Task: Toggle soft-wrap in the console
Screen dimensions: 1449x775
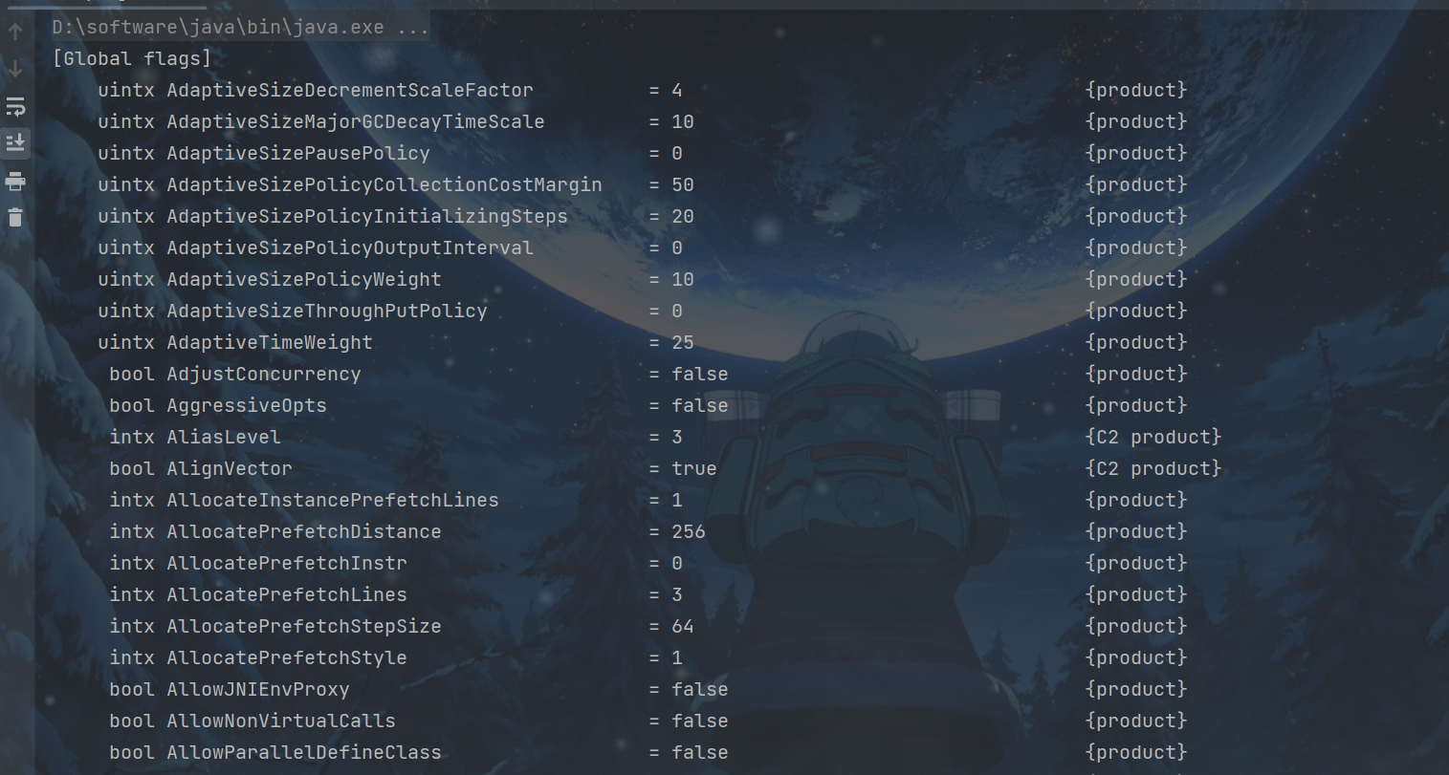Action: click(15, 106)
